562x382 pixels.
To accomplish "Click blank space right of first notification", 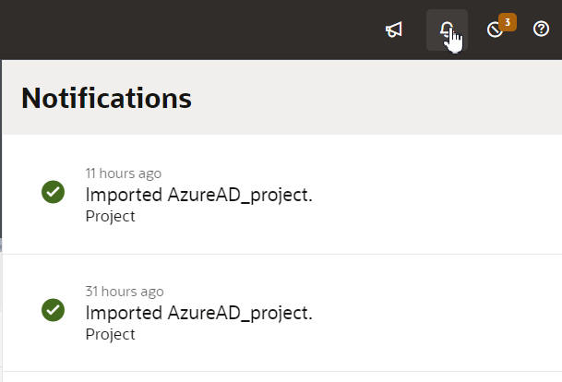I will pyautogui.click(x=443, y=194).
